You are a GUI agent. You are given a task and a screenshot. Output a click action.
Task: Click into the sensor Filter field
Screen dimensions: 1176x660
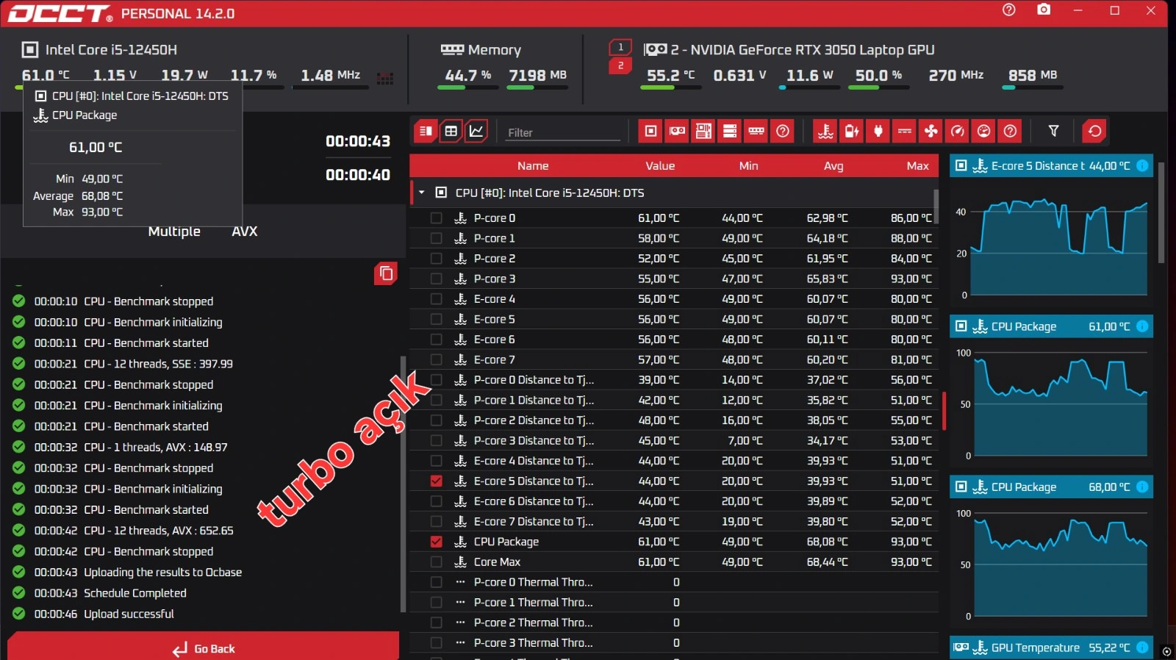[x=564, y=132]
